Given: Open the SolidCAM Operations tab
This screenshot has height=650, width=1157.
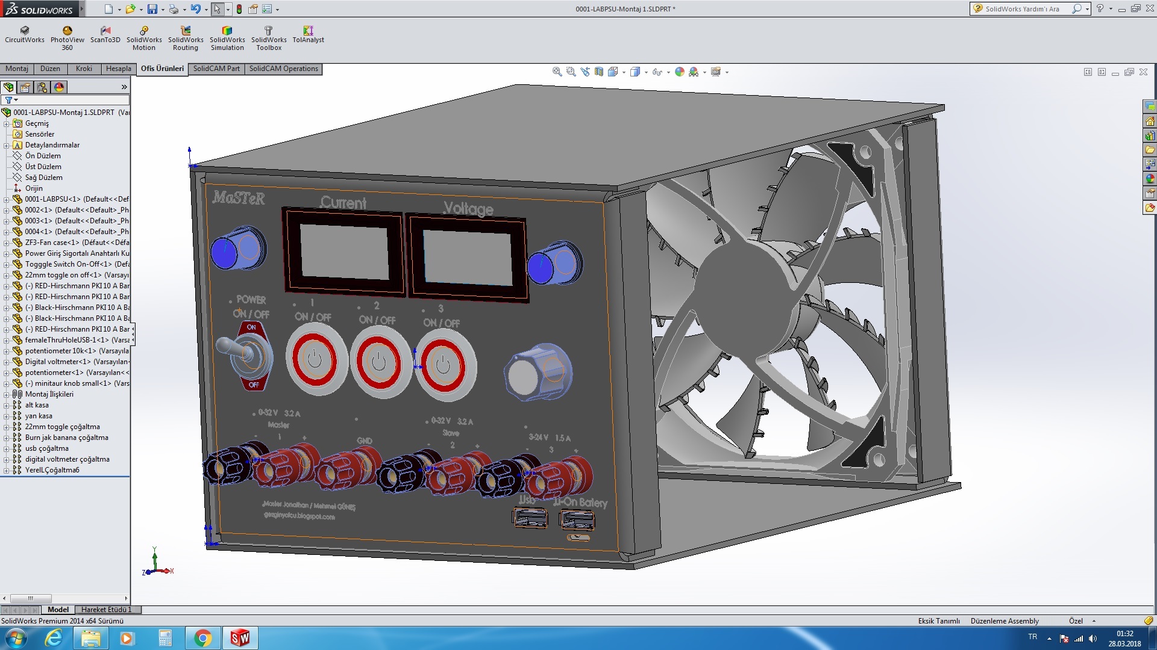Looking at the screenshot, I should [x=283, y=69].
